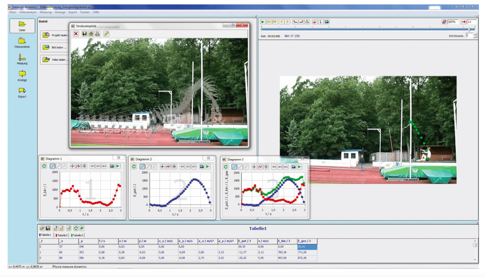Viewport: 485px width, 277px height.
Task: Play Diagramm 3 animation
Action: tap(299, 166)
